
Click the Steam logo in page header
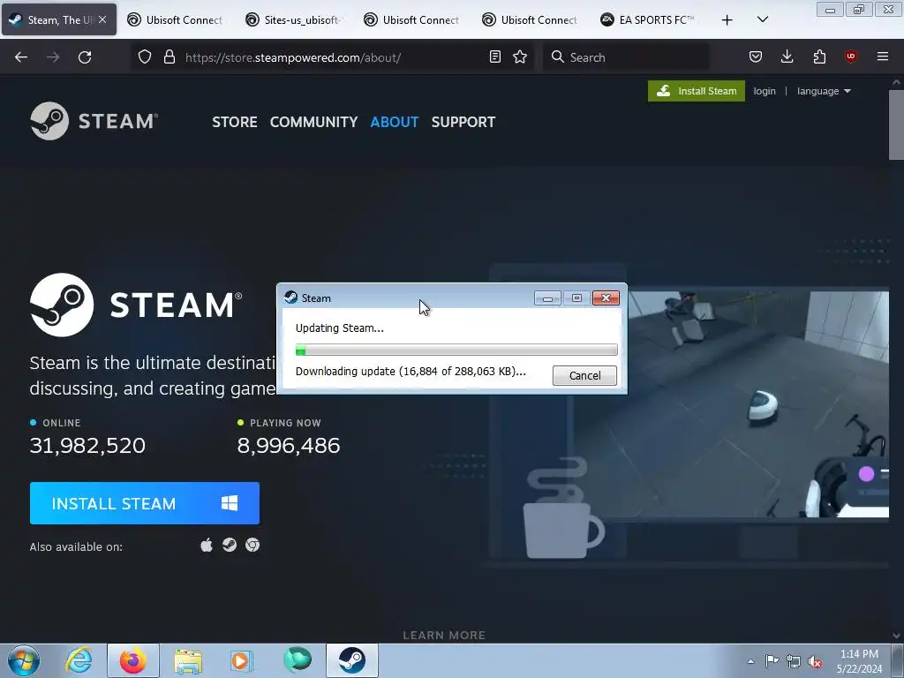(x=94, y=121)
